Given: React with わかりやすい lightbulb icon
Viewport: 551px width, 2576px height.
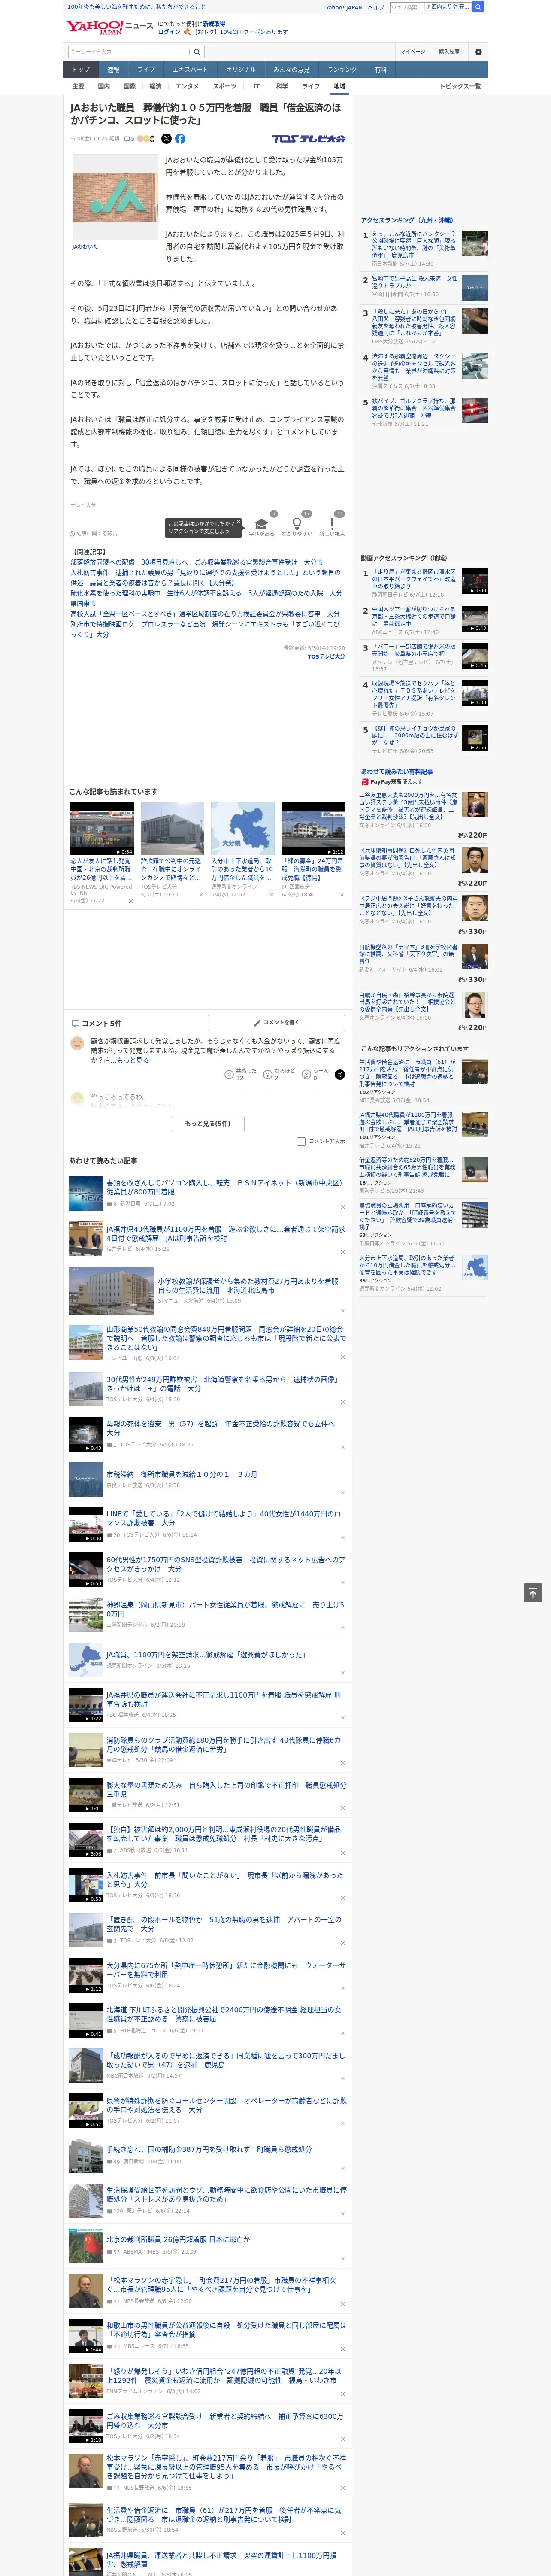Looking at the screenshot, I should (297, 523).
